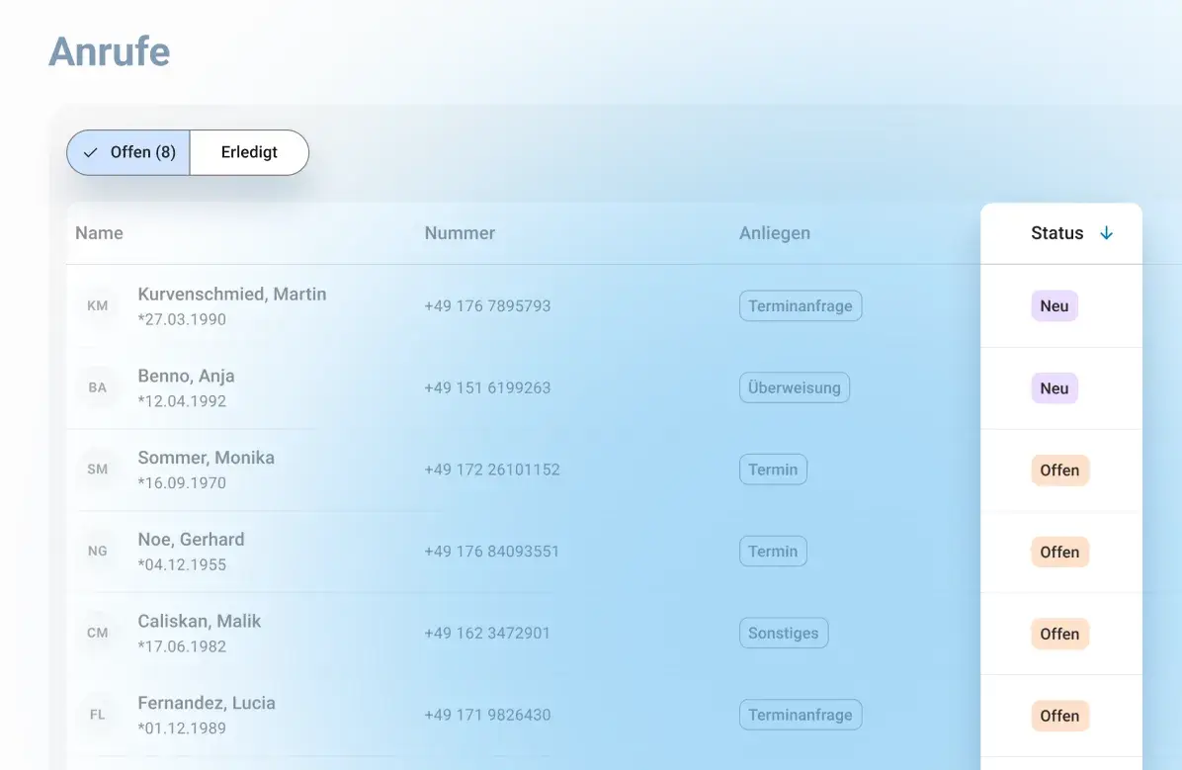1182x770 pixels.
Task: Click the Terminanfrage tag for Kurvenschmied
Action: click(x=800, y=306)
